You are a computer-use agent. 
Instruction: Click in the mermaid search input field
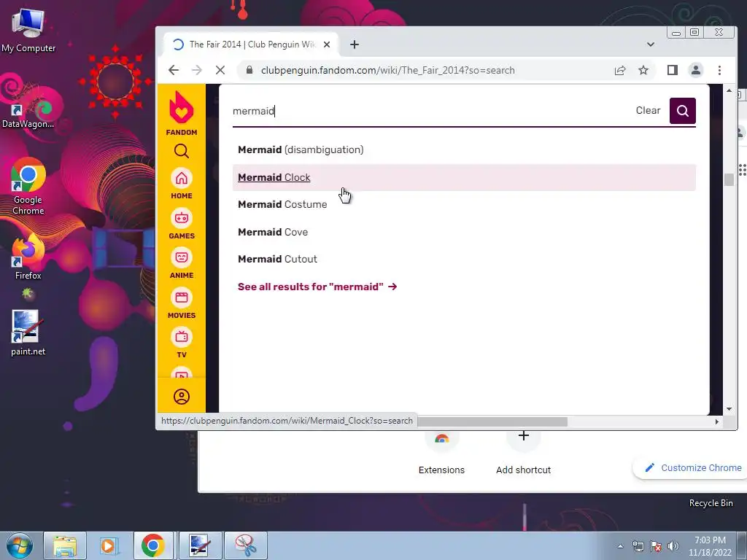click(x=429, y=111)
